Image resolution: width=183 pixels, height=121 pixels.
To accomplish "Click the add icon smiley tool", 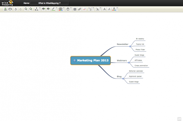I will [x=68, y=9].
